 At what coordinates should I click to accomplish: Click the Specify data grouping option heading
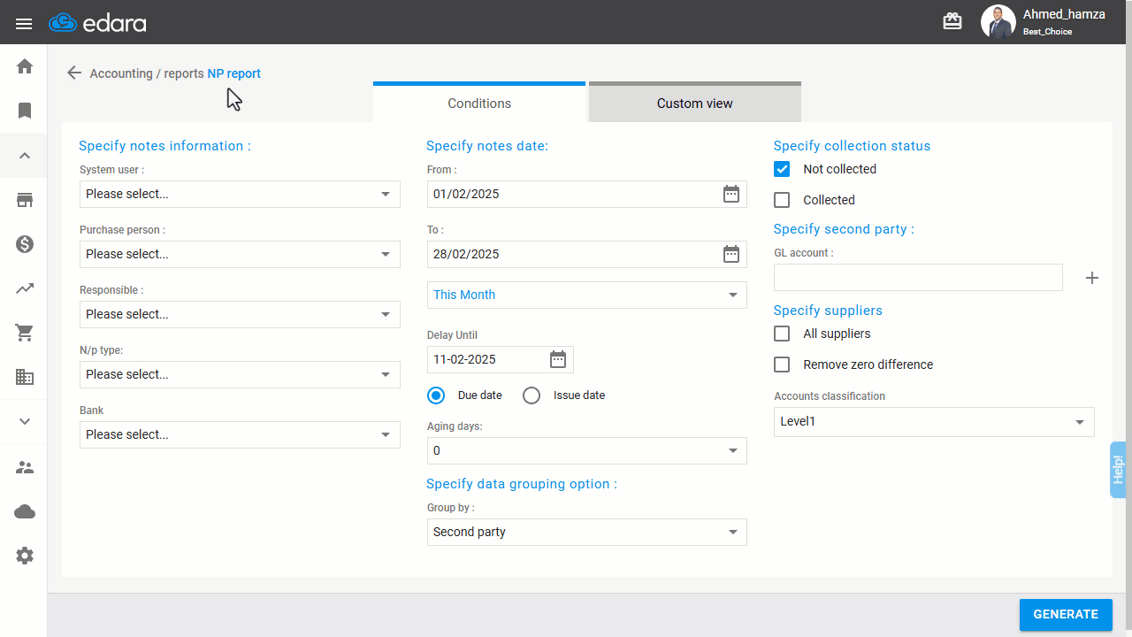tap(522, 484)
